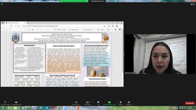
Task: Open the Windows Start menu
Action: [x=3, y=108]
